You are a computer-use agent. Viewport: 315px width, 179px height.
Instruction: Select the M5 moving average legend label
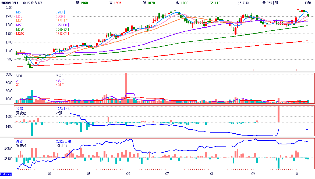[18, 12]
